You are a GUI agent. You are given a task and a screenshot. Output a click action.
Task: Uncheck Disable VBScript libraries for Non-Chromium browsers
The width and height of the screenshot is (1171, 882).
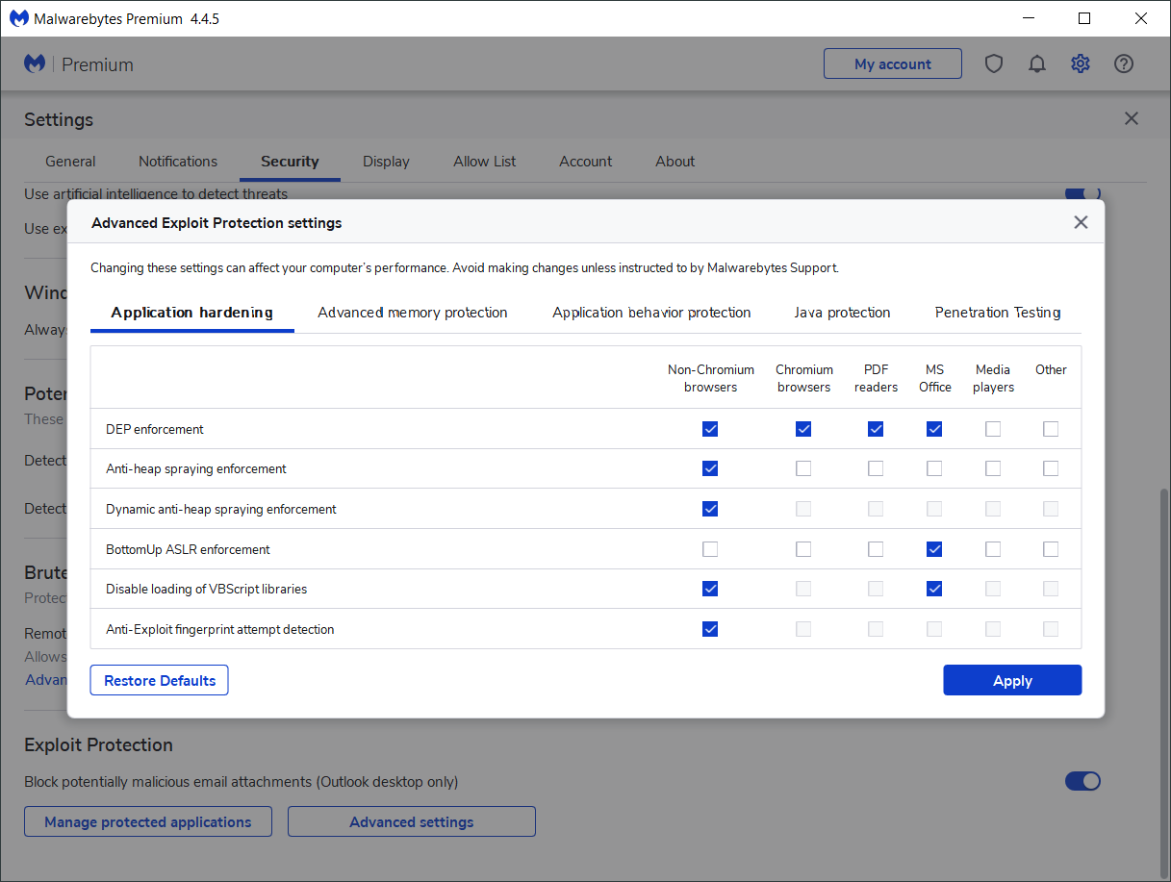coord(710,589)
